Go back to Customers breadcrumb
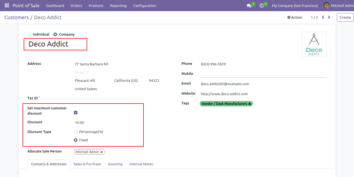The width and height of the screenshot is (354, 177). [17, 18]
